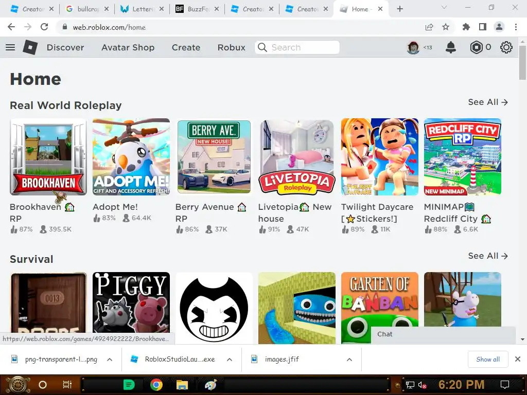
Task: Open Chrome extensions puzzle icon
Action: [x=466, y=27]
